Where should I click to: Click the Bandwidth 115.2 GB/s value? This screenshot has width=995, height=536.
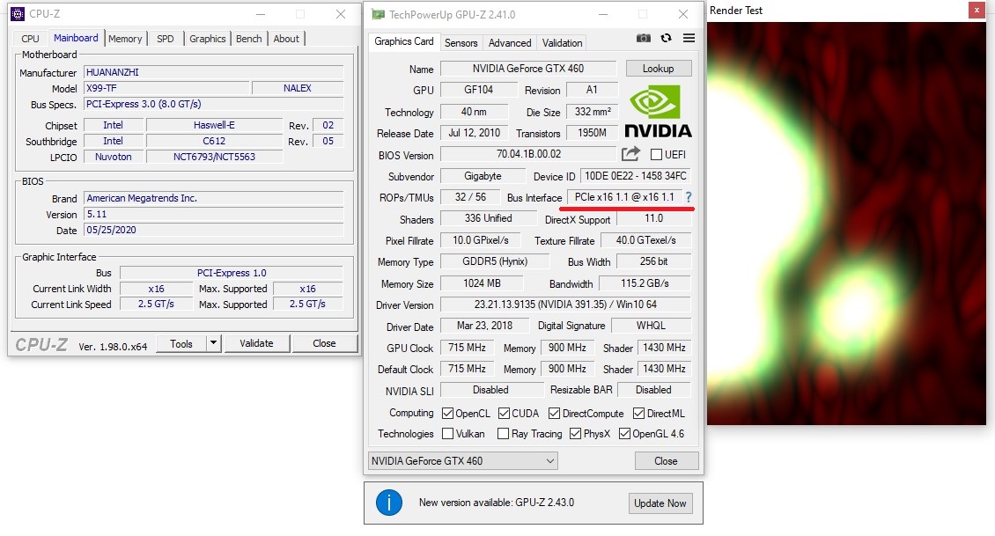pyautogui.click(x=645, y=283)
